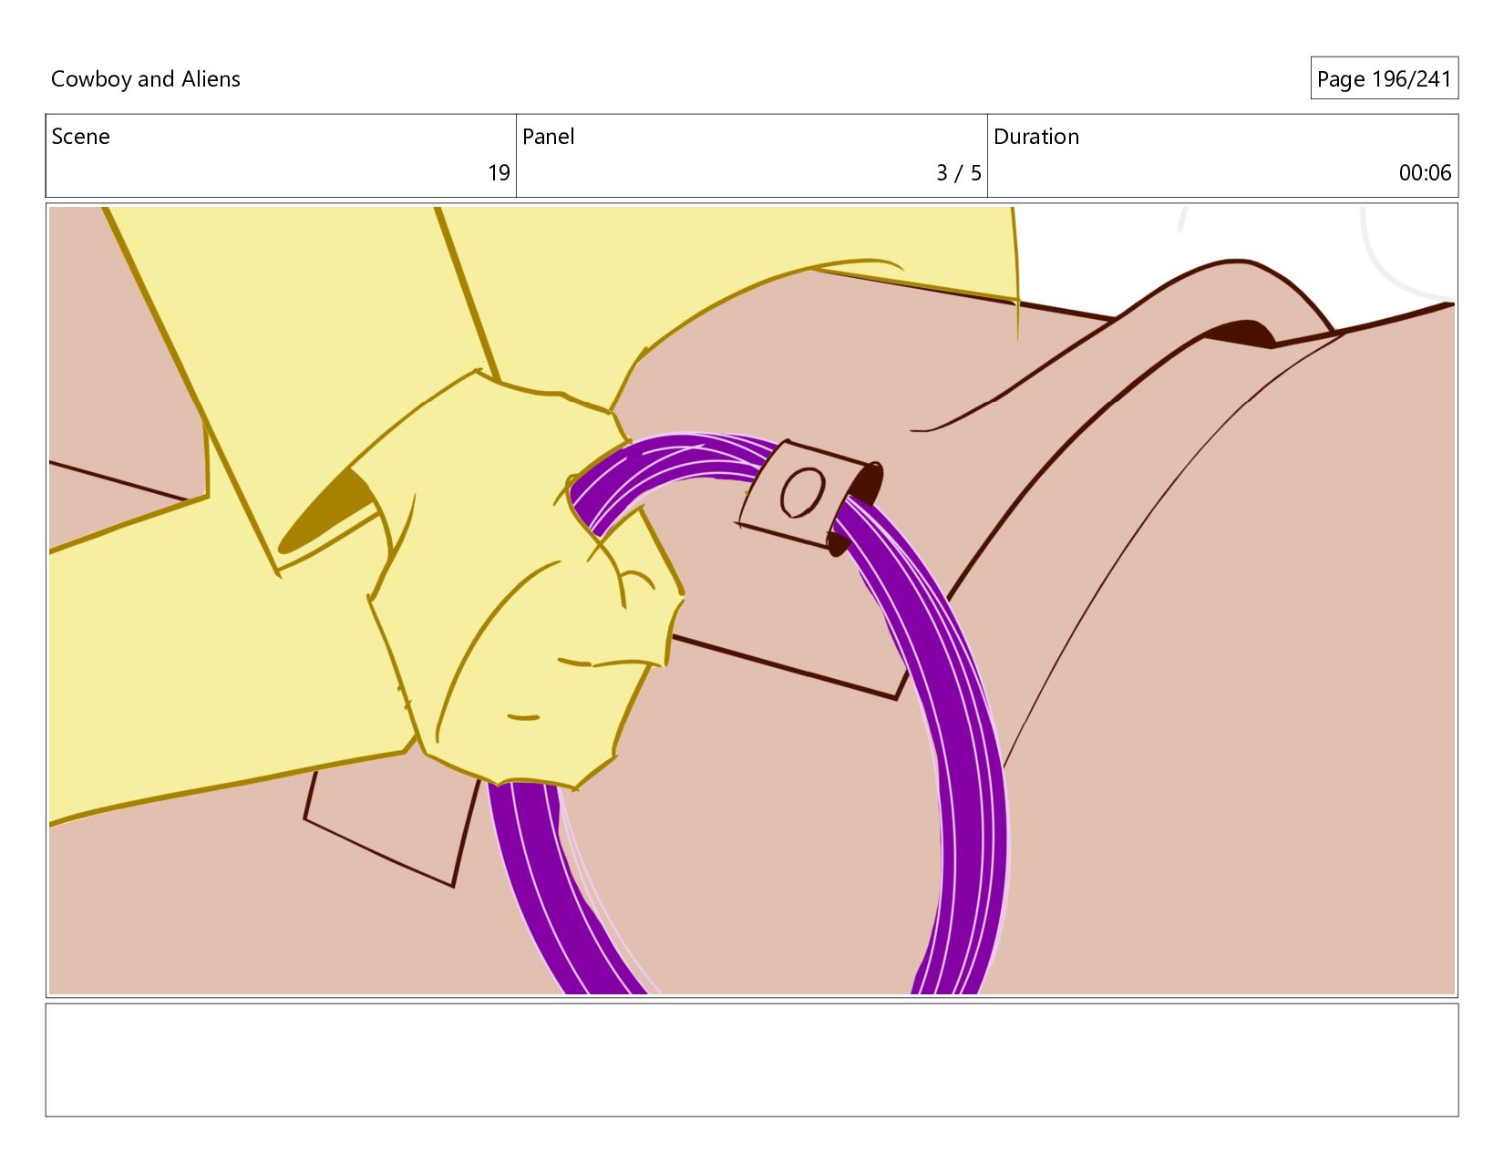Click the 'Page 196/241' page indicator box
The image size is (1504, 1162).
1384,78
